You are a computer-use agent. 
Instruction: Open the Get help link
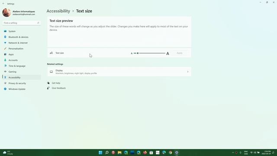point(56,83)
